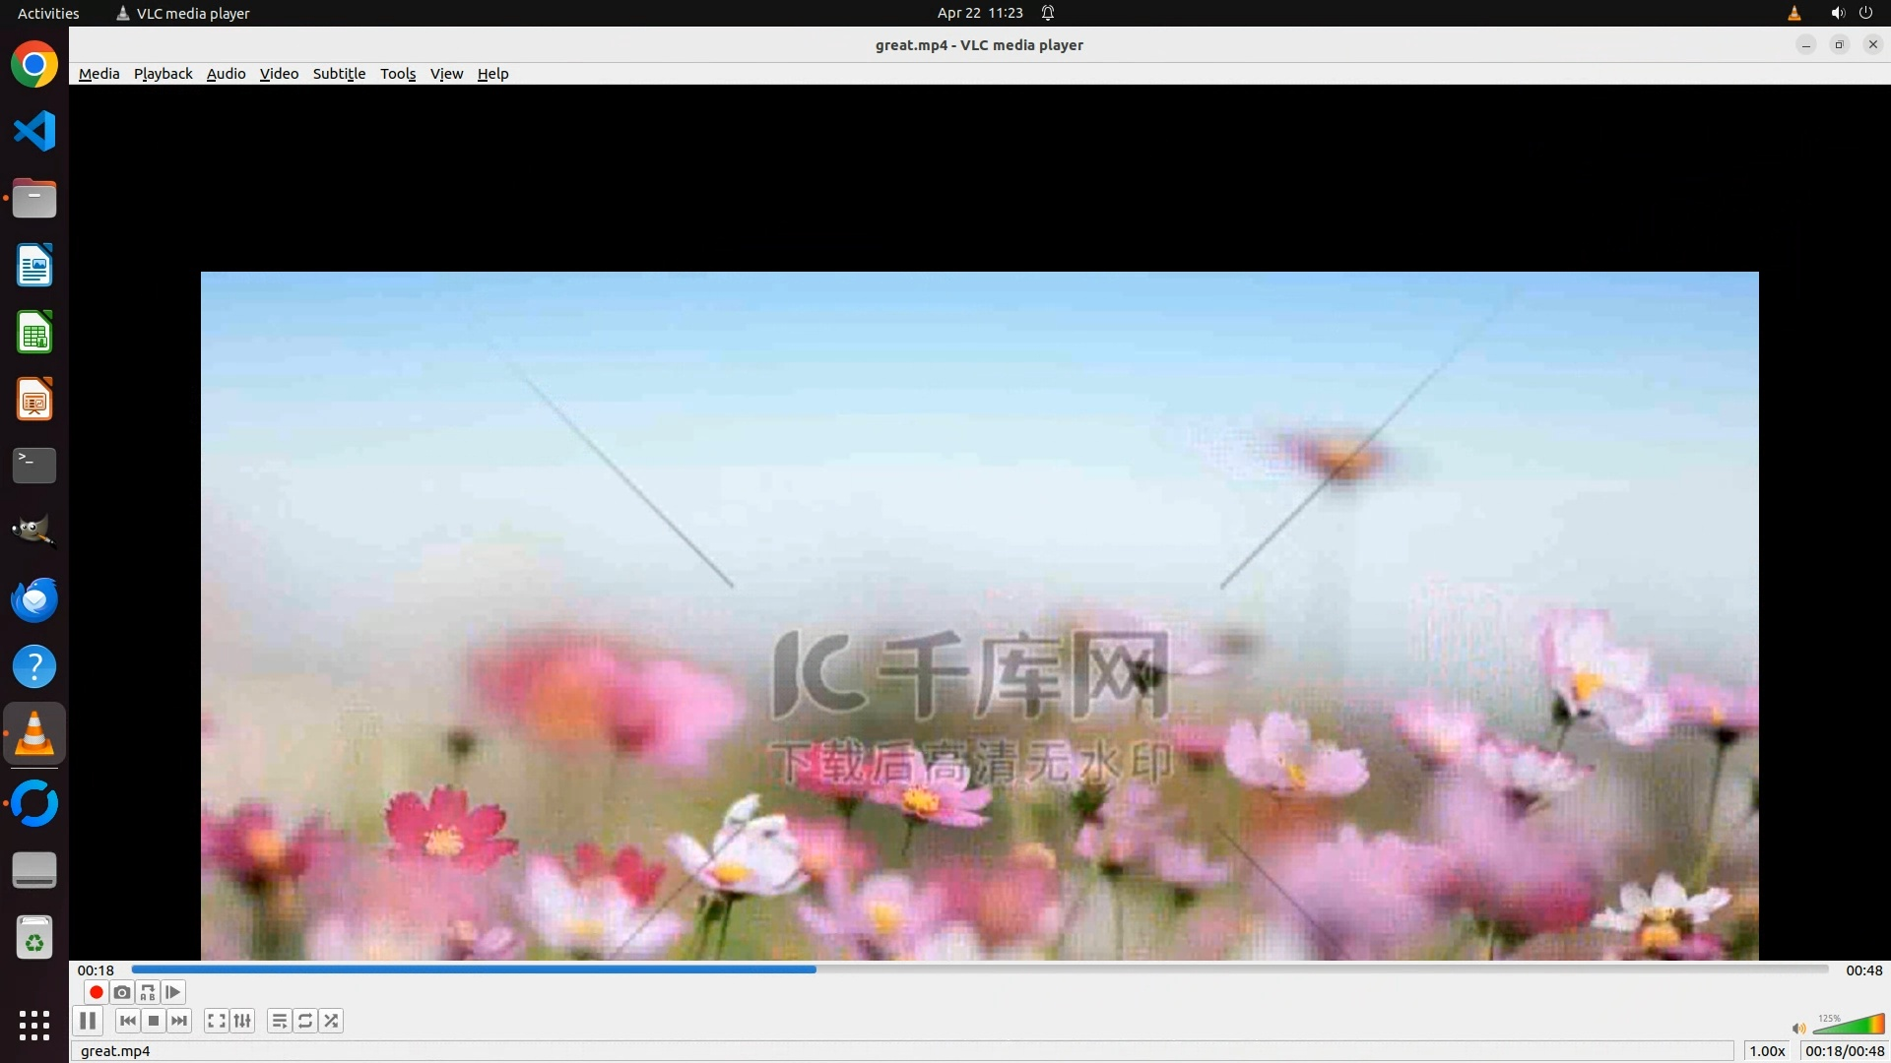Click the red Record button

tap(96, 992)
